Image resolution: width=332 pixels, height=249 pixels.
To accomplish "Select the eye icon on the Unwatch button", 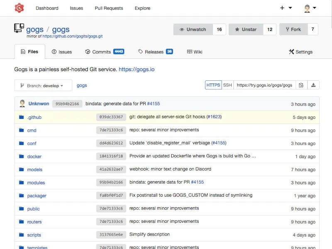I will pyautogui.click(x=182, y=29).
